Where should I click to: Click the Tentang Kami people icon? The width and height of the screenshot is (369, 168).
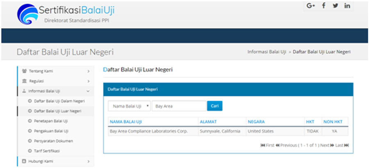pyautogui.click(x=24, y=71)
